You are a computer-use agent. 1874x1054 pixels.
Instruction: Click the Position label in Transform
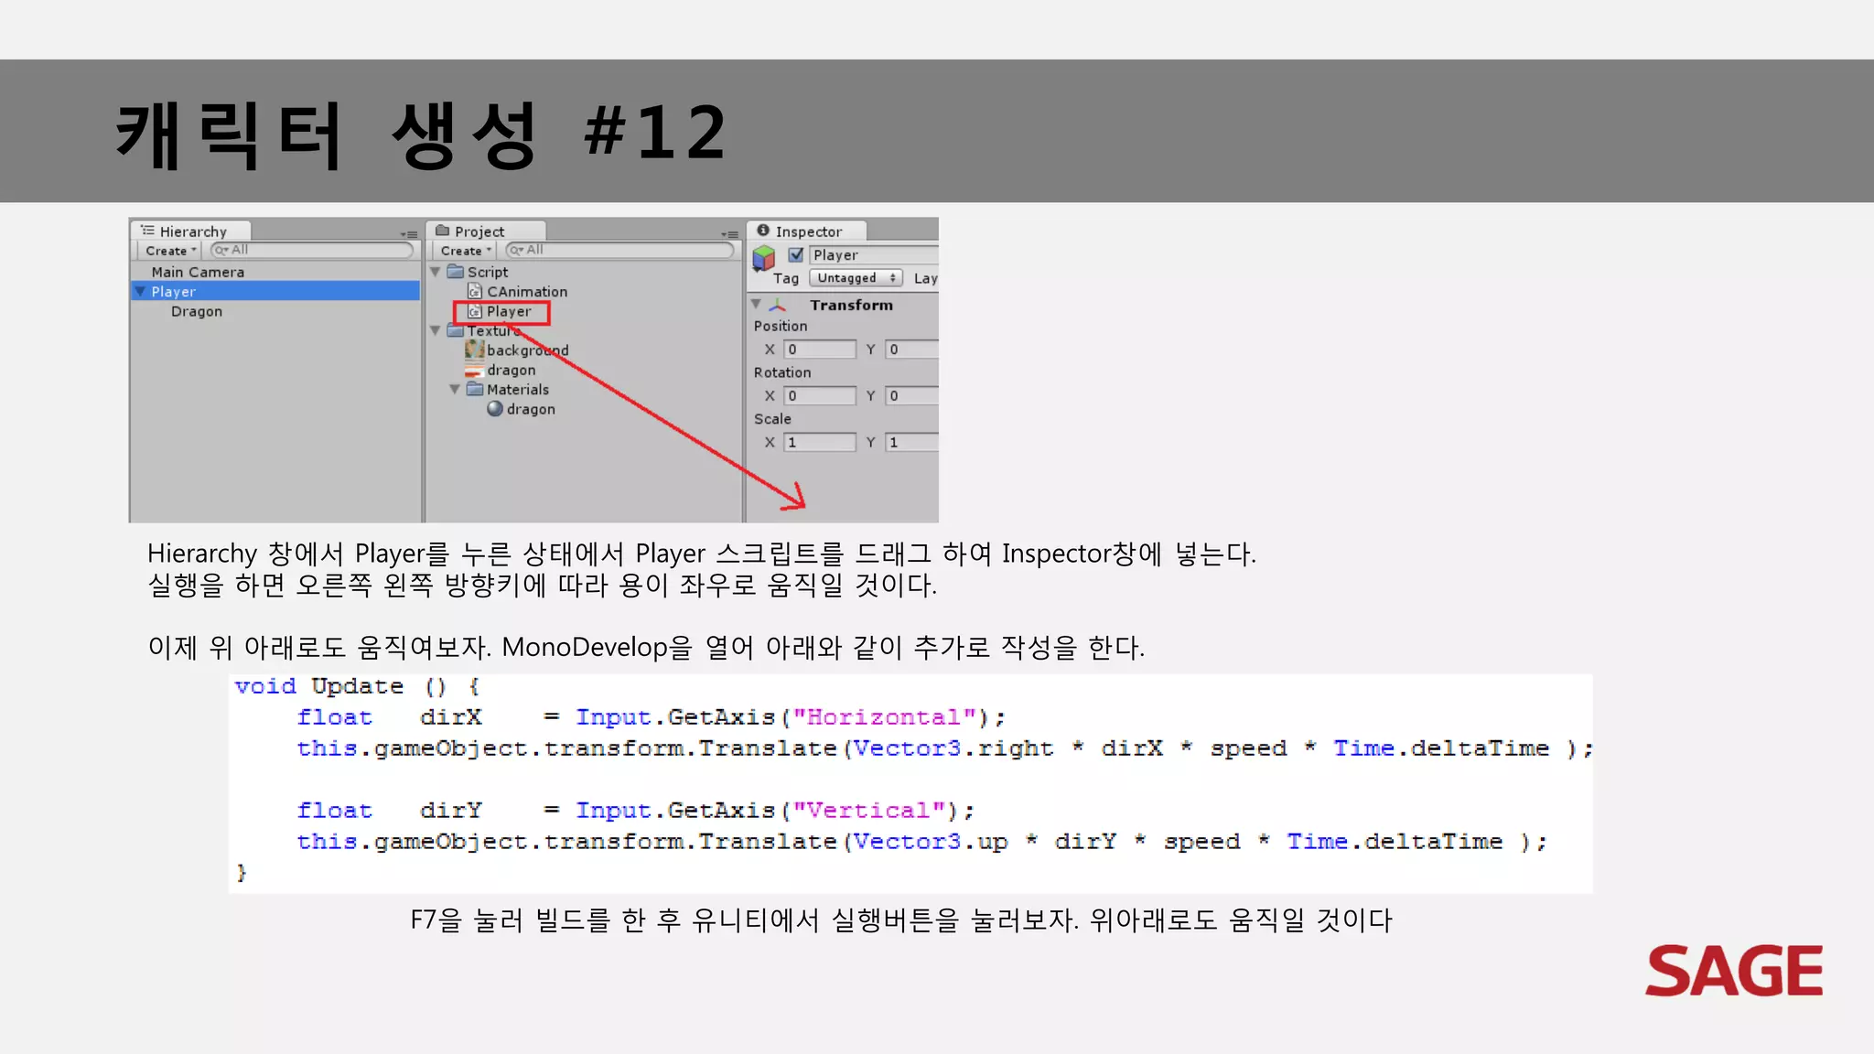point(781,326)
